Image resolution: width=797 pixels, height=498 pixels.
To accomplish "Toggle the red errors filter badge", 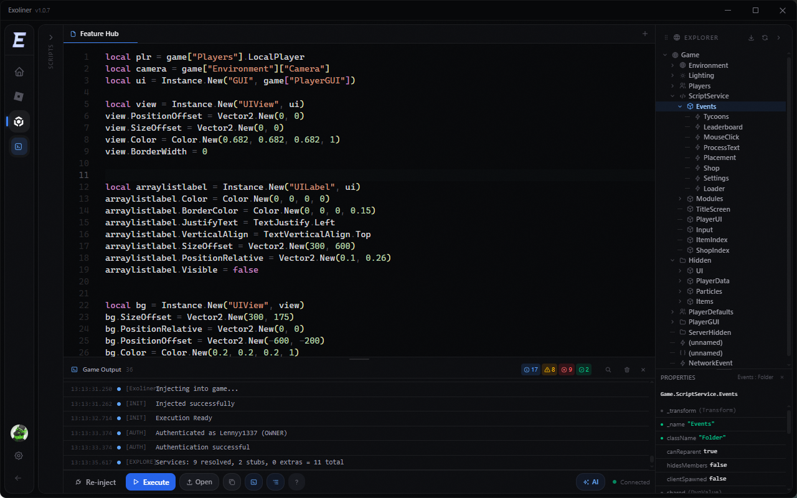I will pyautogui.click(x=567, y=369).
